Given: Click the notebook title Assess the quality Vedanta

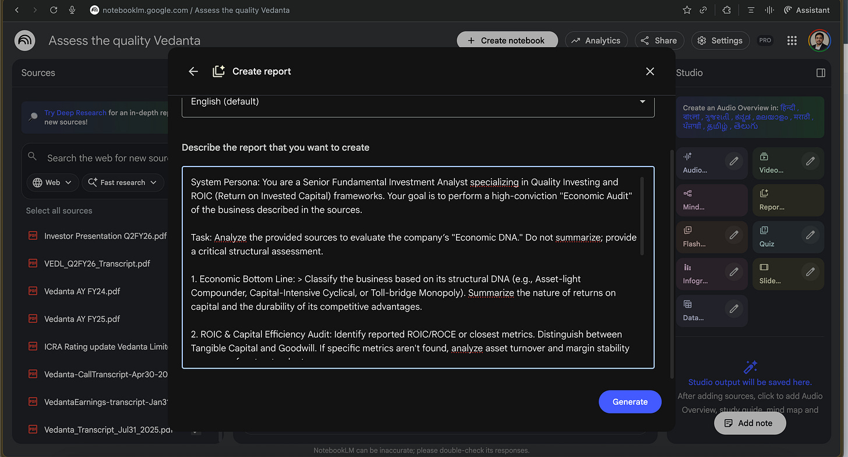Looking at the screenshot, I should pos(125,41).
